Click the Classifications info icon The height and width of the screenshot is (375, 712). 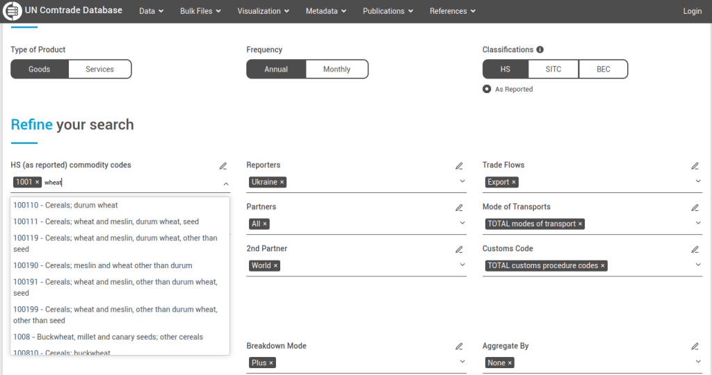pyautogui.click(x=540, y=50)
